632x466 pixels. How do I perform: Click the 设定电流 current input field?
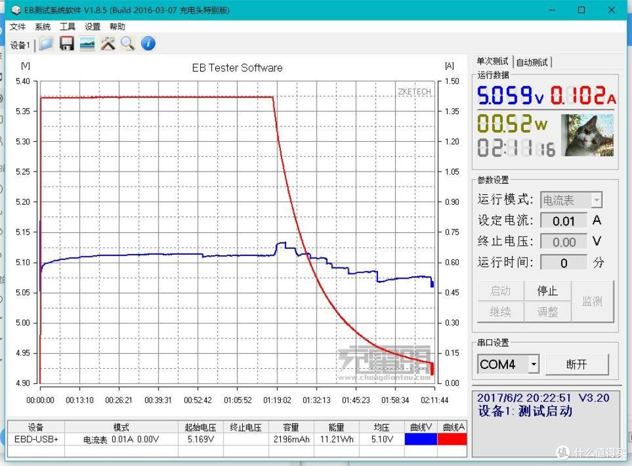coord(564,221)
